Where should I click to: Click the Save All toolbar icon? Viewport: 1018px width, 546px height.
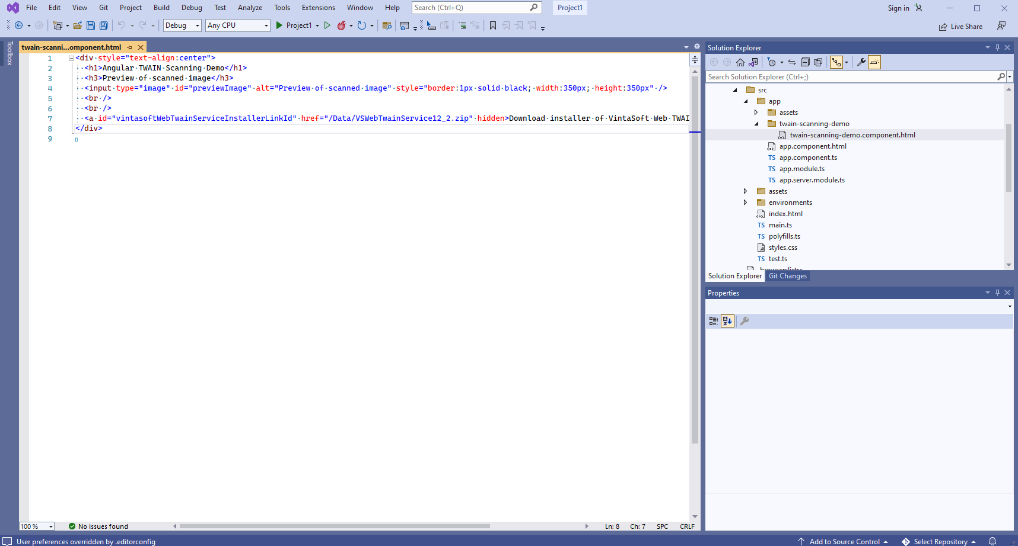104,25
